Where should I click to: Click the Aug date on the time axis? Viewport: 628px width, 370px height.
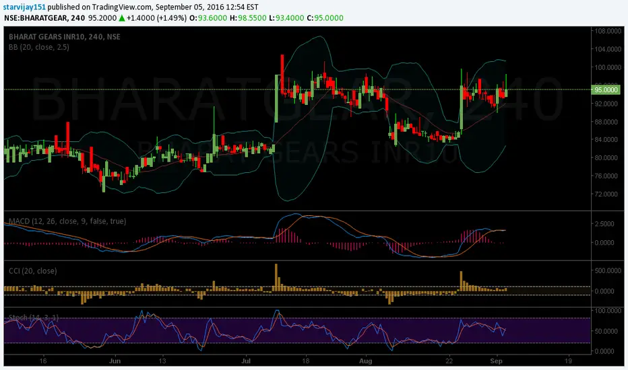365,361
